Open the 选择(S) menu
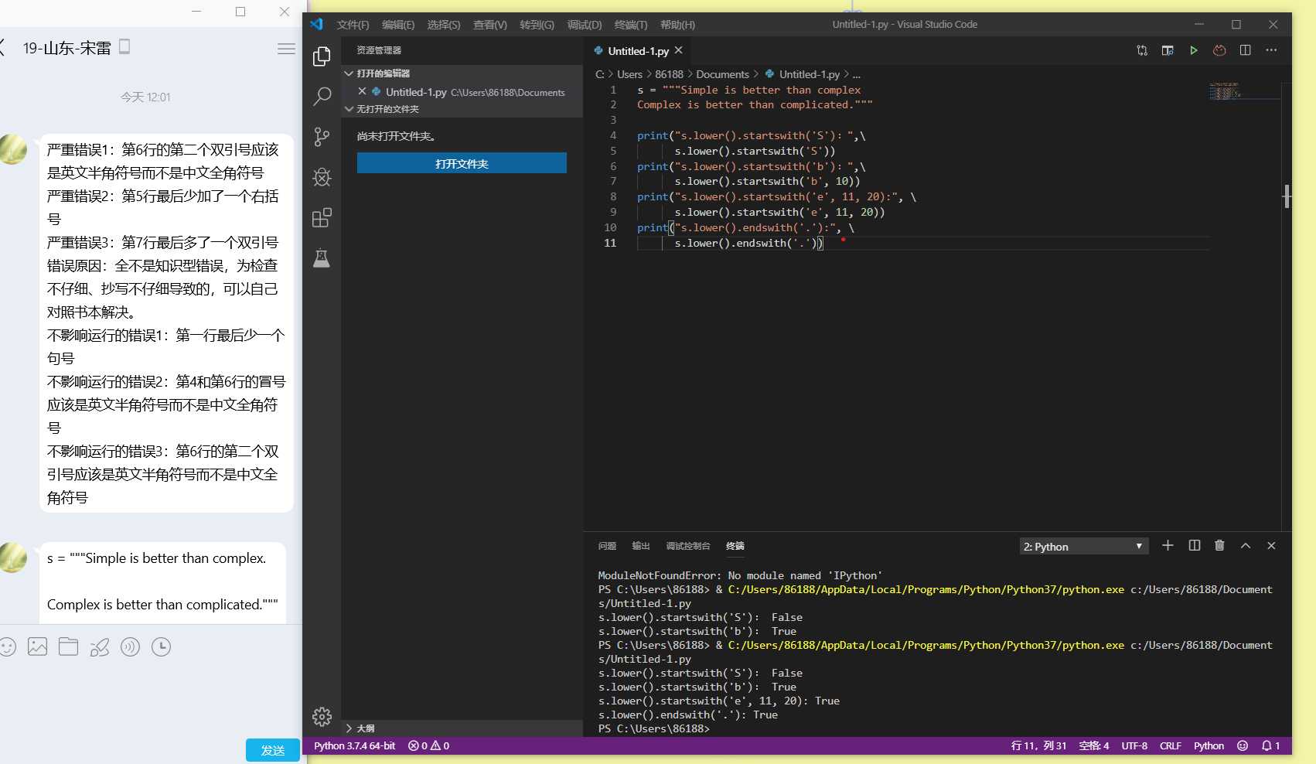 point(444,25)
